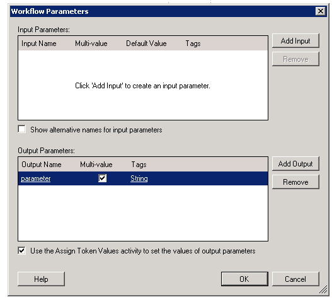Viewport: 332px width, 302px height.
Task: Click the String tags link
Action: (x=139, y=178)
